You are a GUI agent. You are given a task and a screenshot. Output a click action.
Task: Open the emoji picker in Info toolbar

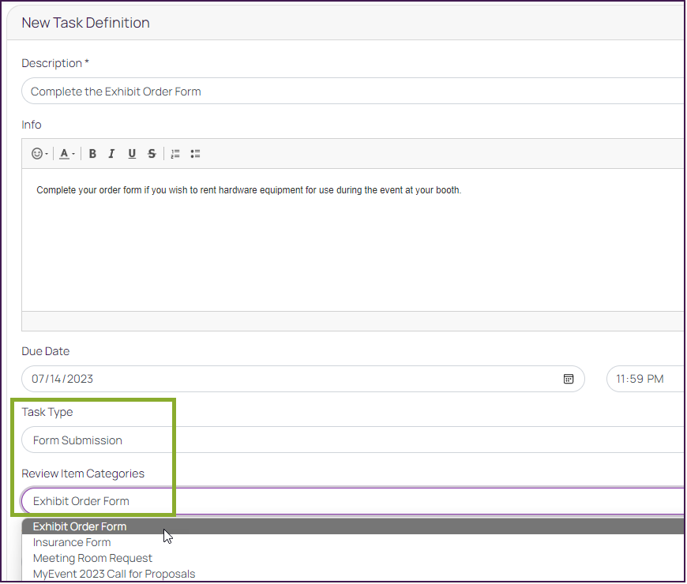coord(39,154)
